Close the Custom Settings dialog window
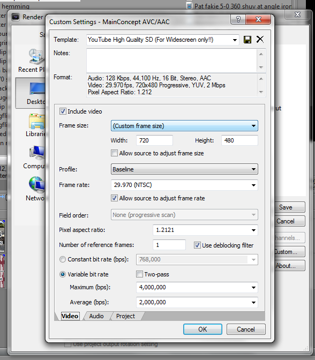Screen dimensions: 315x360 click(x=258, y=19)
